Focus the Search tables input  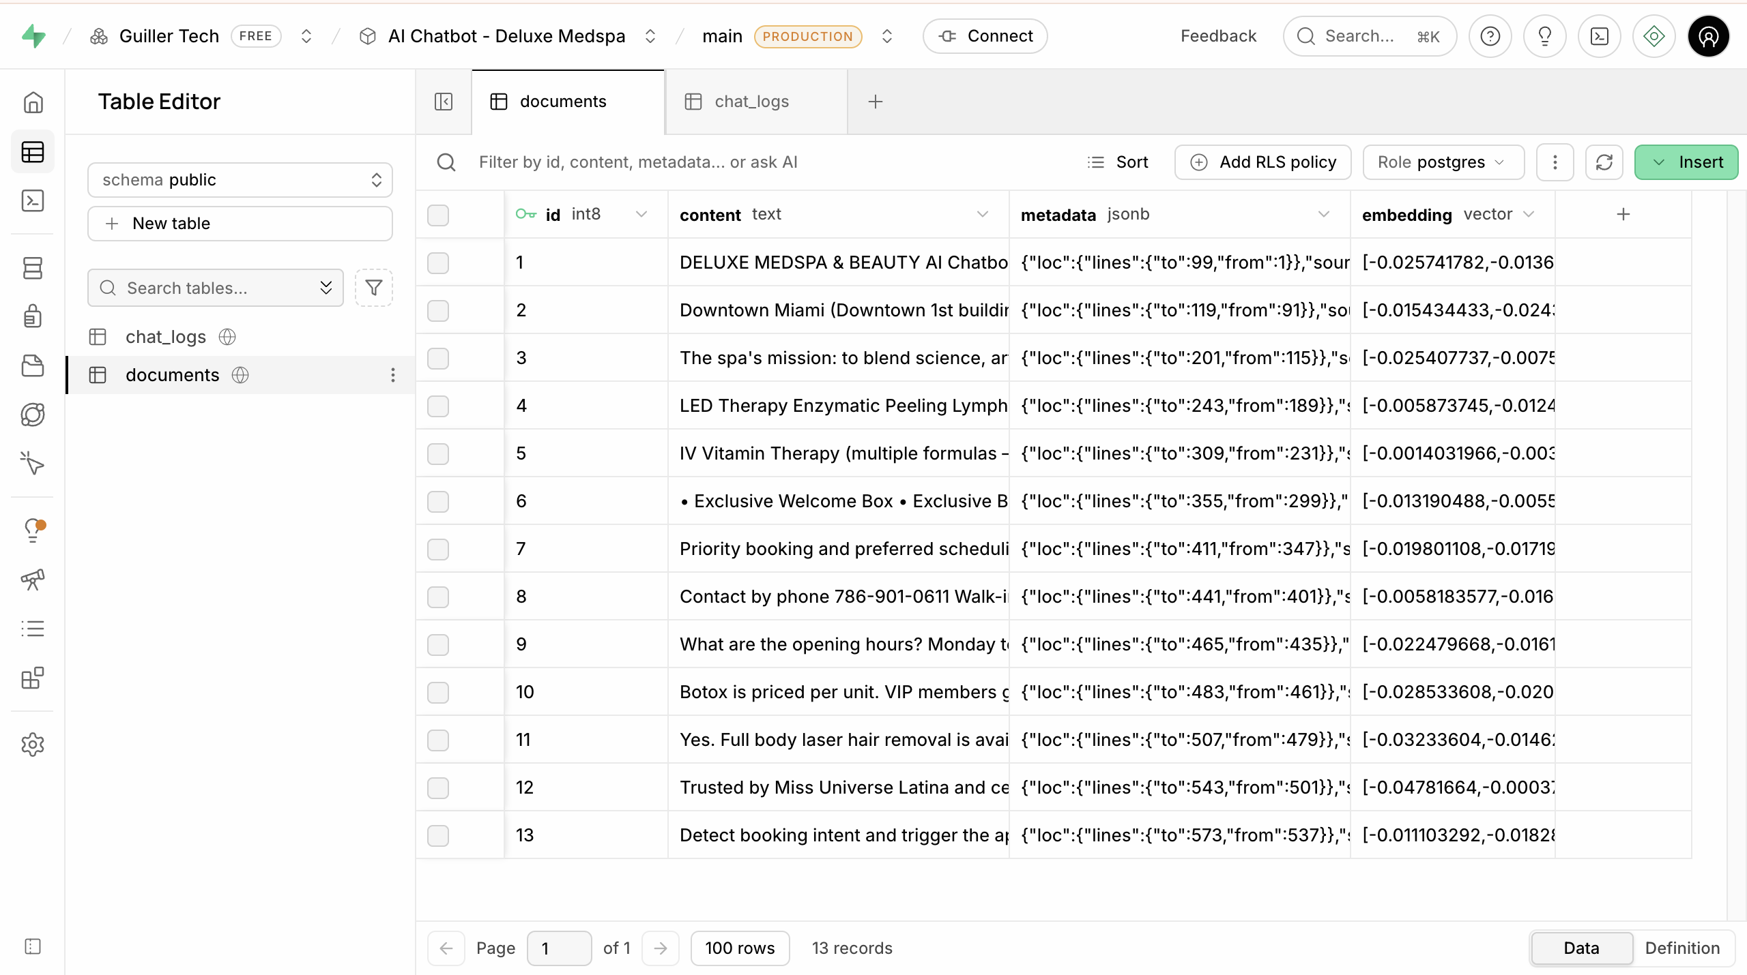[x=216, y=288]
